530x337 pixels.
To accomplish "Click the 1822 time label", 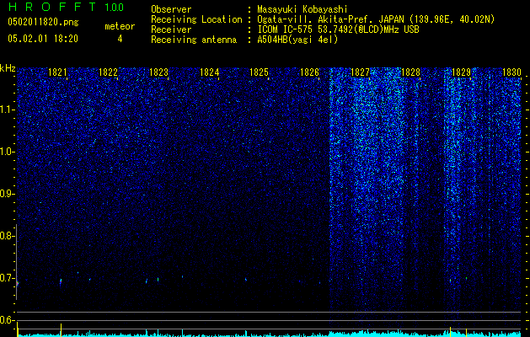I will 108,72.
